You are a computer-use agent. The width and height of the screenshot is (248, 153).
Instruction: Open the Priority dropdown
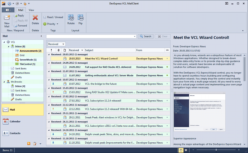pos(51,24)
